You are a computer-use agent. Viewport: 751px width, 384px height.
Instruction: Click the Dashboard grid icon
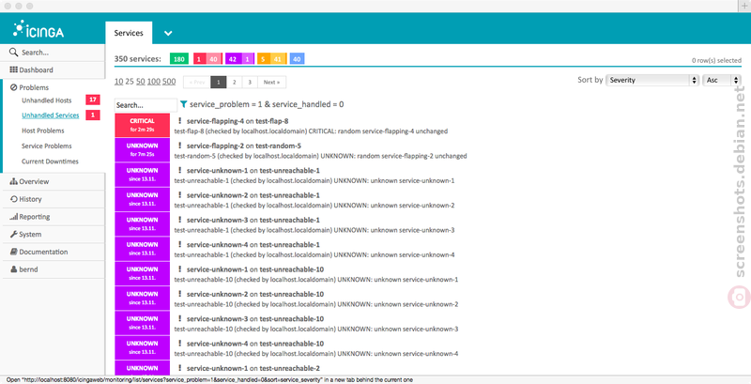[13, 69]
